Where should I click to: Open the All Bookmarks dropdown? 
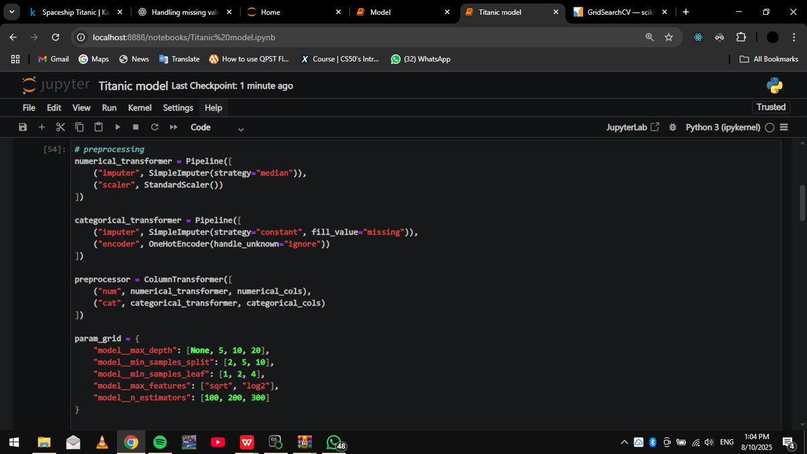point(769,59)
